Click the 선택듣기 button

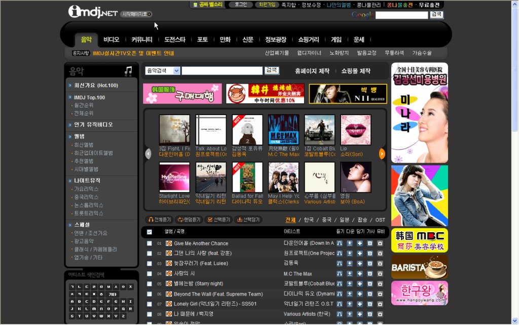coord(218,220)
